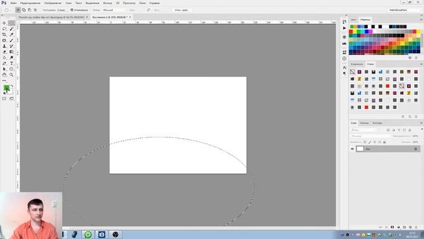The width and height of the screenshot is (424, 239).
Task: Select the Move tool
Action: tap(4, 23)
